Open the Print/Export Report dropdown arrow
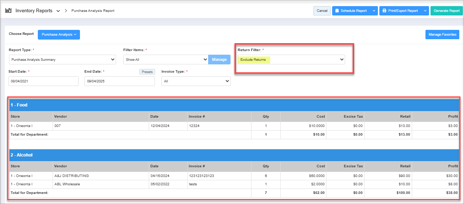This screenshot has width=464, height=204. 425,11
